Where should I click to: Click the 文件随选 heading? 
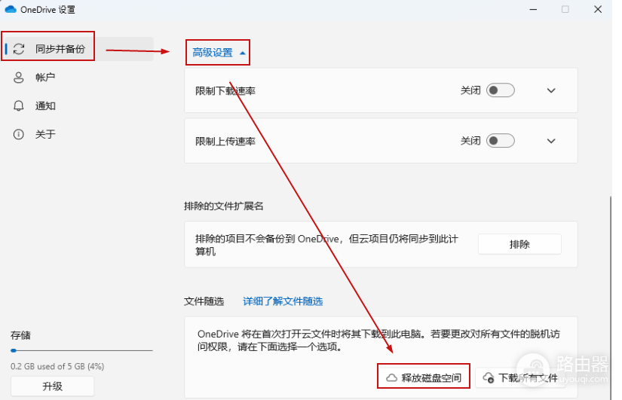[204, 301]
